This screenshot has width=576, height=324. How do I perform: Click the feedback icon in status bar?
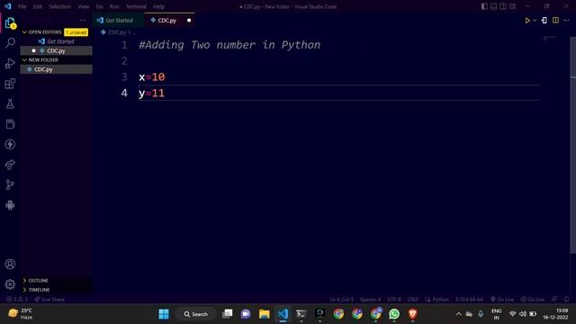pos(554,300)
